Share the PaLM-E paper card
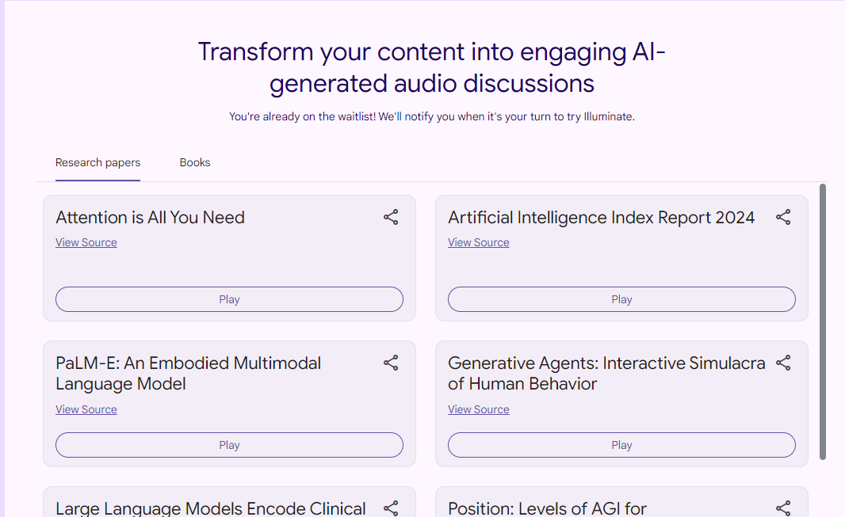This screenshot has height=517, width=845. (391, 363)
